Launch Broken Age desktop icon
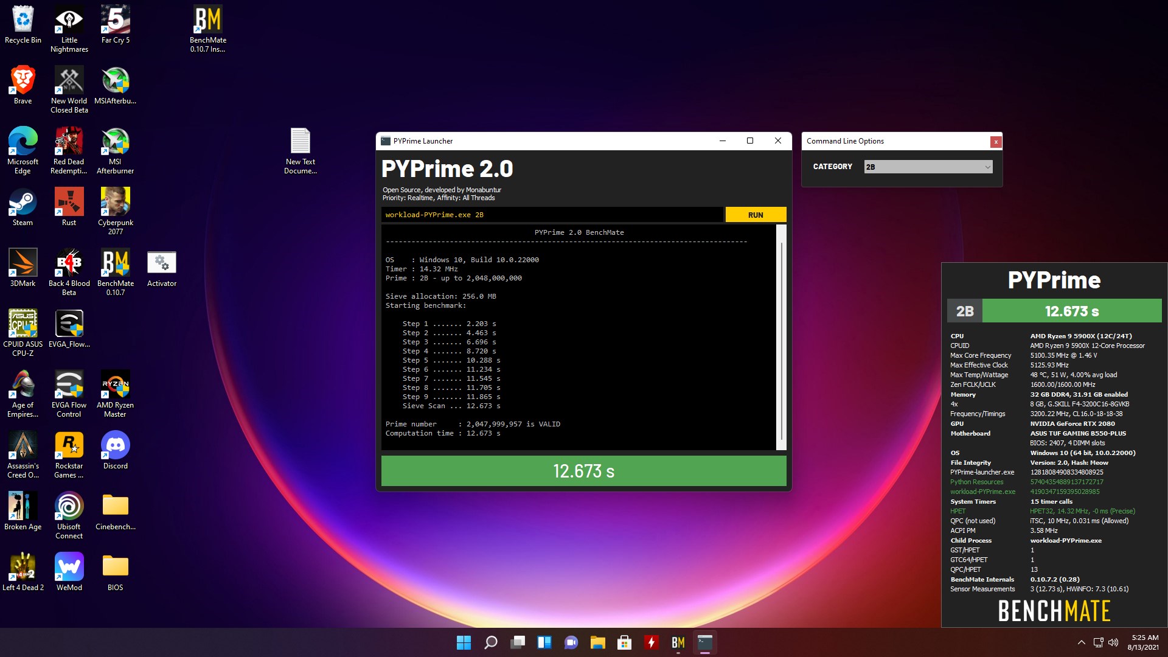Viewport: 1168px width, 657px height. (23, 511)
